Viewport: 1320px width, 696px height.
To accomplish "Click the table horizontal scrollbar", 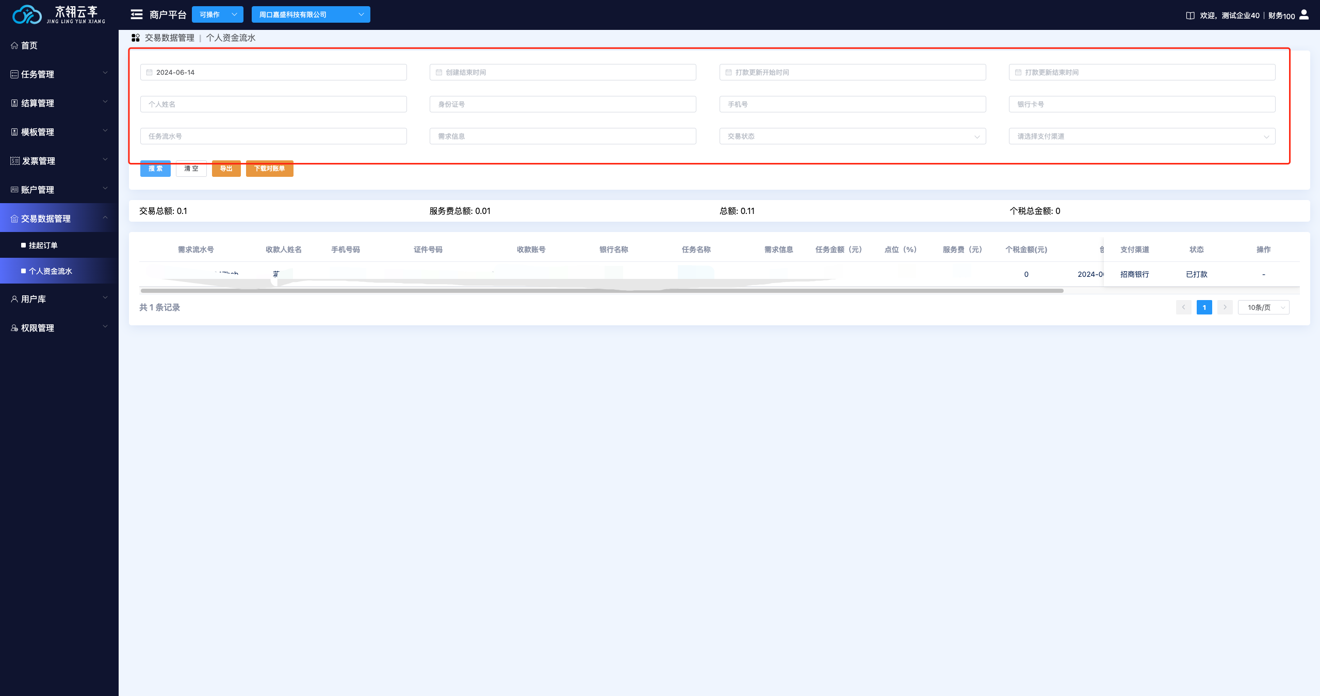I will click(602, 291).
